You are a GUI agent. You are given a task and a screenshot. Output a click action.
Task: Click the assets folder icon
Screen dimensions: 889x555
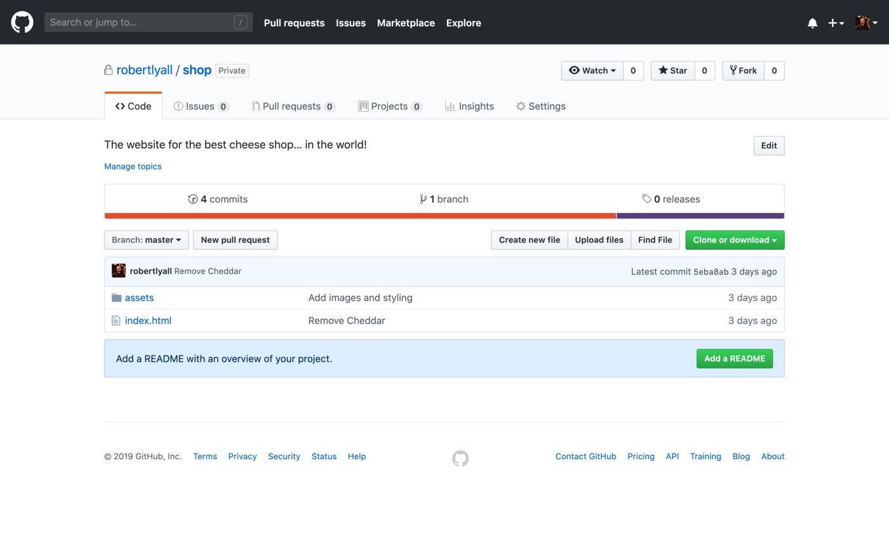click(116, 297)
